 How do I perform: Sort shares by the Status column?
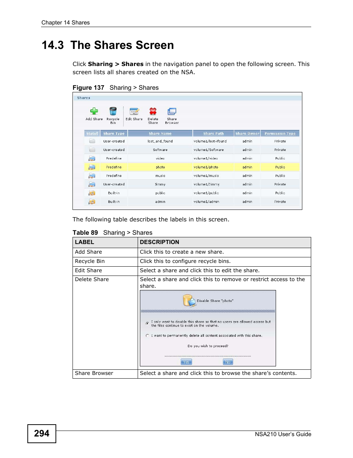pos(91,133)
